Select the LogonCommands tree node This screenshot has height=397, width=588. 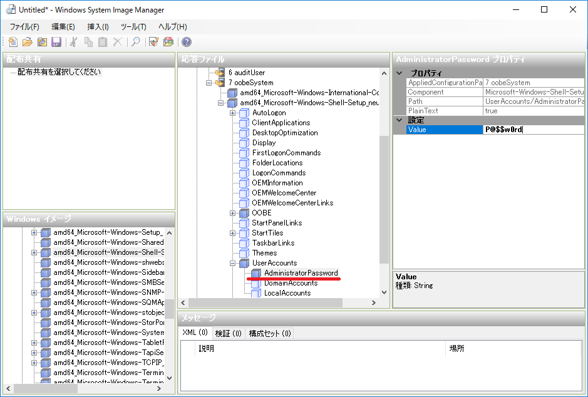click(x=279, y=173)
